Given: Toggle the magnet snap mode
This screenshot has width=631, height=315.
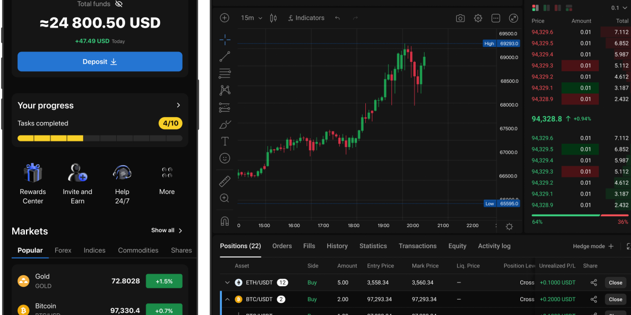Looking at the screenshot, I should 225,221.
